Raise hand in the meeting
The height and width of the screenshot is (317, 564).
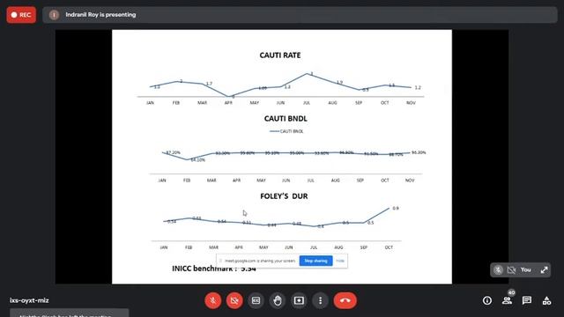[x=278, y=300]
